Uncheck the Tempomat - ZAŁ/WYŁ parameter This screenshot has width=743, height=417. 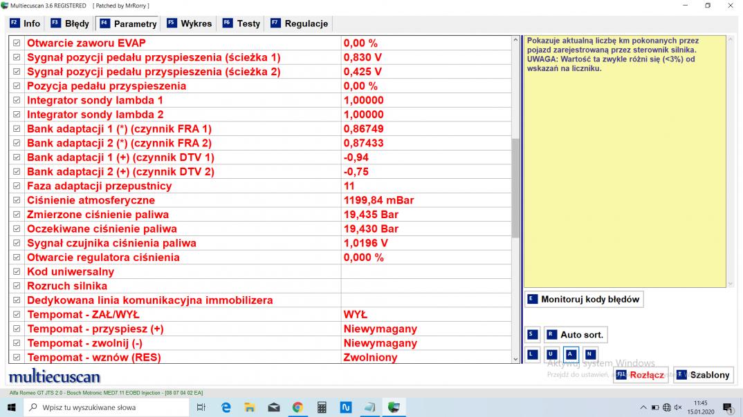pos(17,315)
